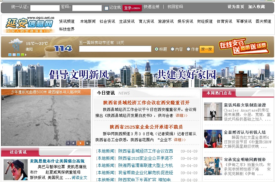
Task: Click 设为首页 set as homepage
Action: (x=236, y=7)
